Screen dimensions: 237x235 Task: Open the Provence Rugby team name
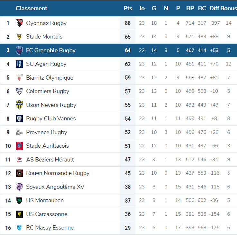(x=47, y=132)
